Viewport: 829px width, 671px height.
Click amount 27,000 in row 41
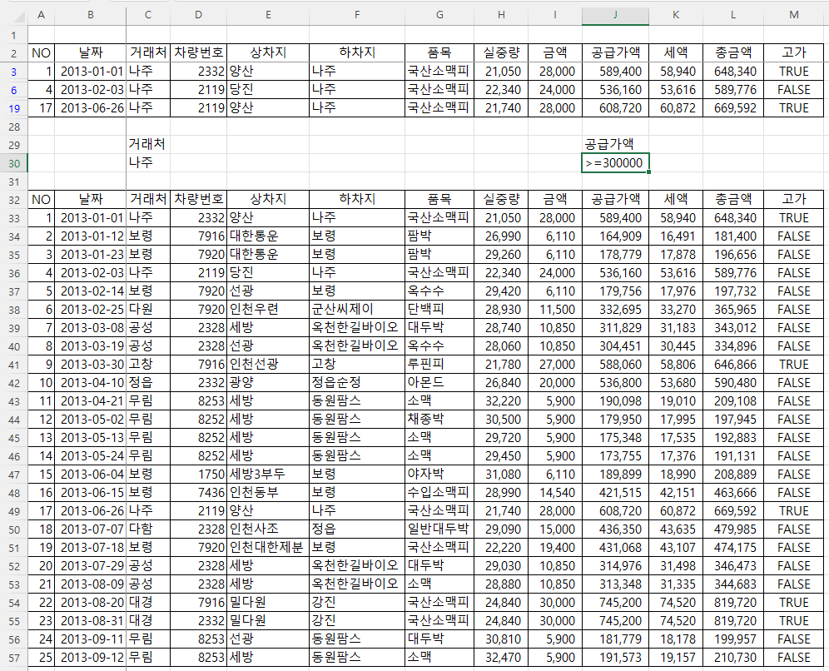click(554, 365)
